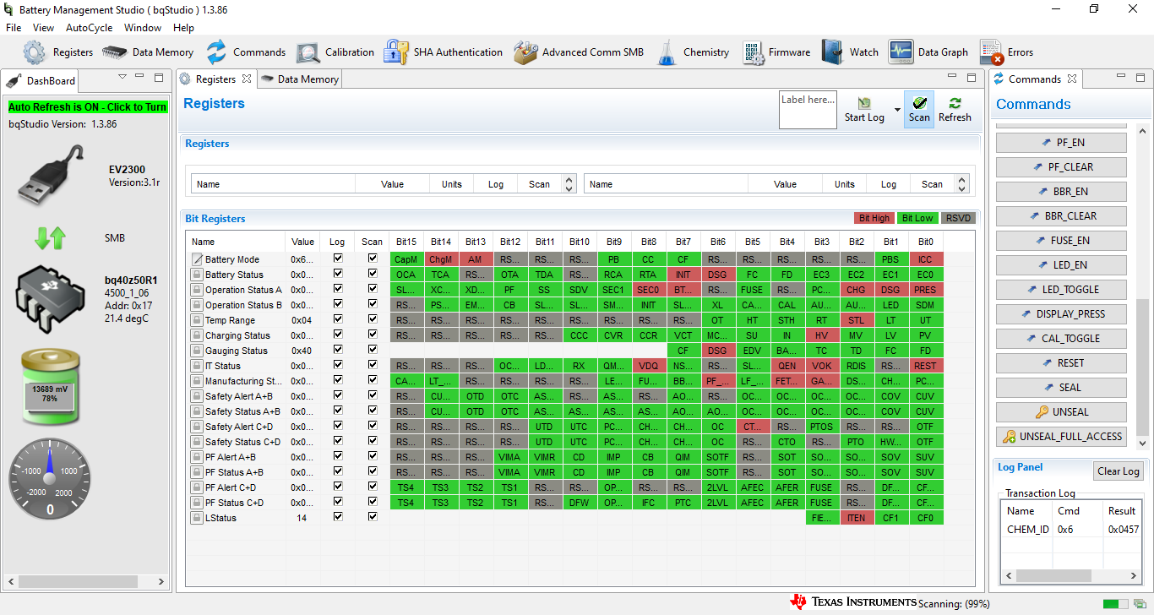The image size is (1154, 615).
Task: Open the DashBoard view menu triangle
Action: [x=122, y=77]
